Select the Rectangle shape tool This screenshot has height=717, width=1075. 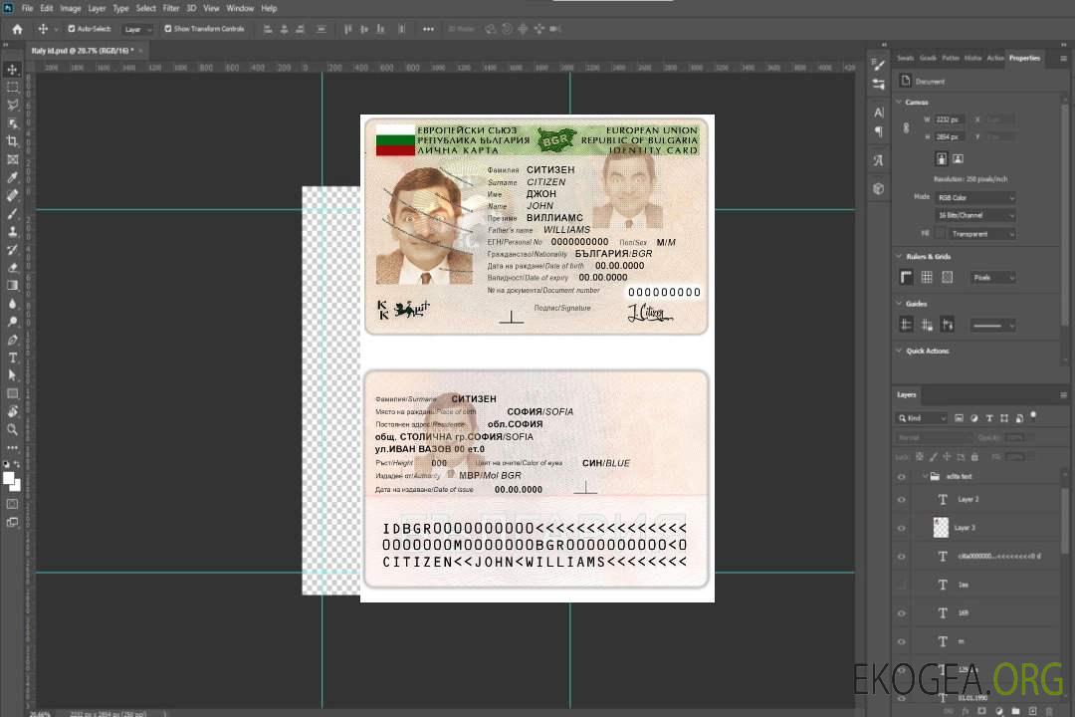[12, 393]
